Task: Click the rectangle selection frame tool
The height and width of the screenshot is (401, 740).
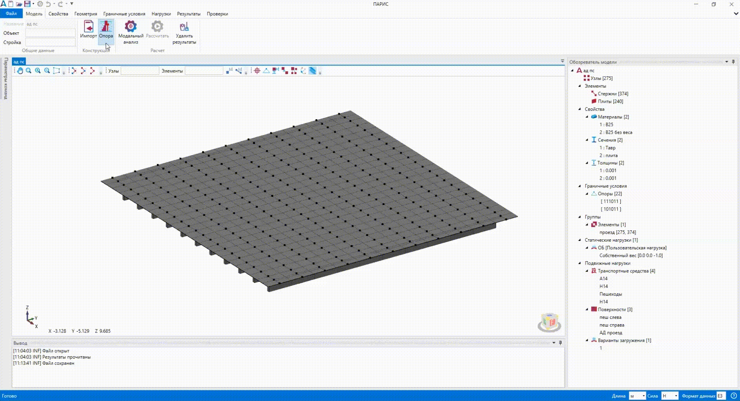Action: (56, 71)
